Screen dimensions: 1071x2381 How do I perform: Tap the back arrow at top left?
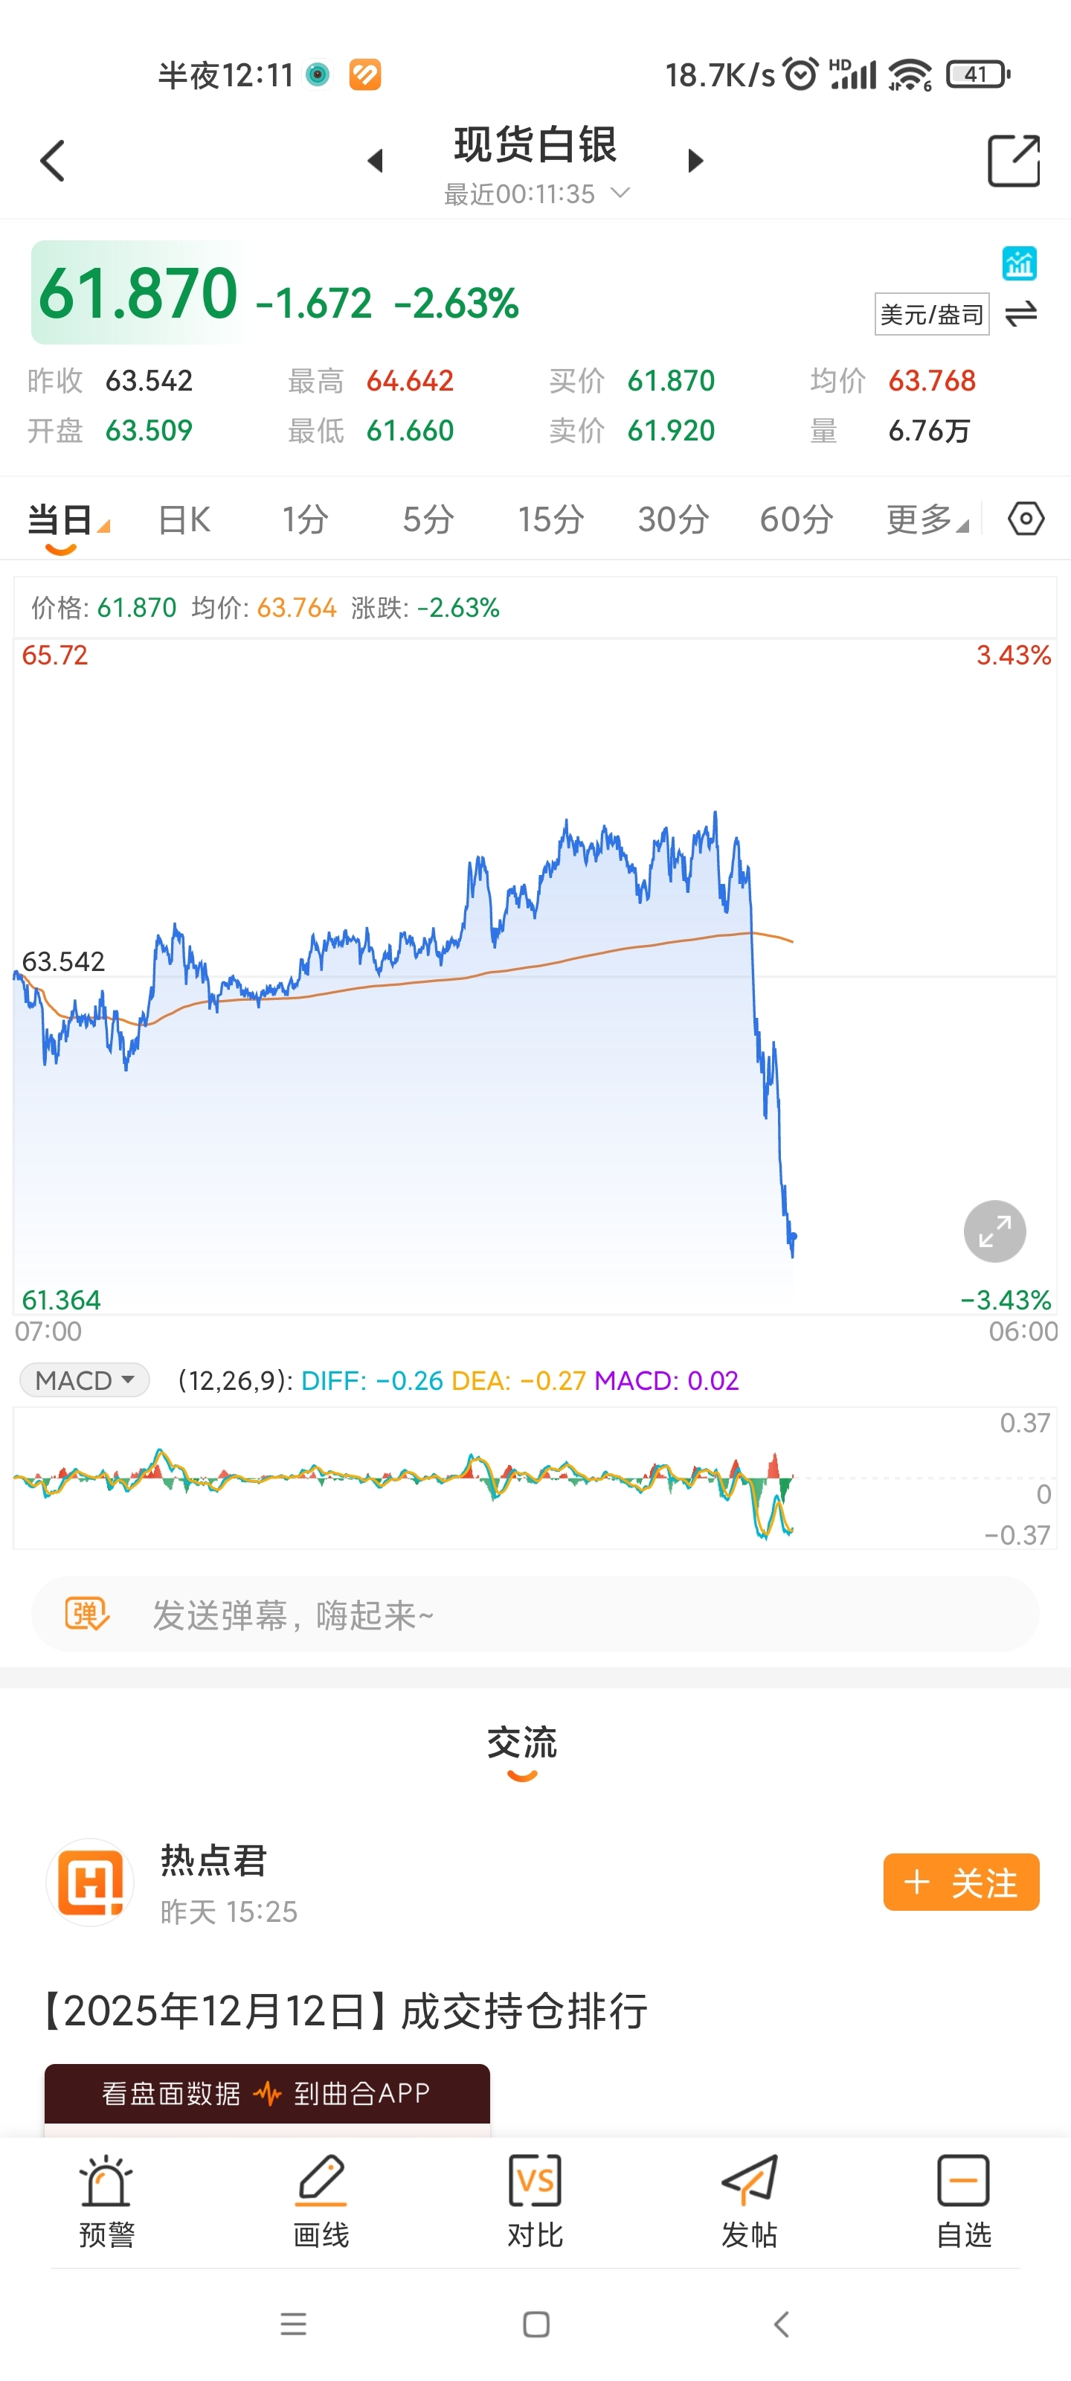[x=54, y=161]
